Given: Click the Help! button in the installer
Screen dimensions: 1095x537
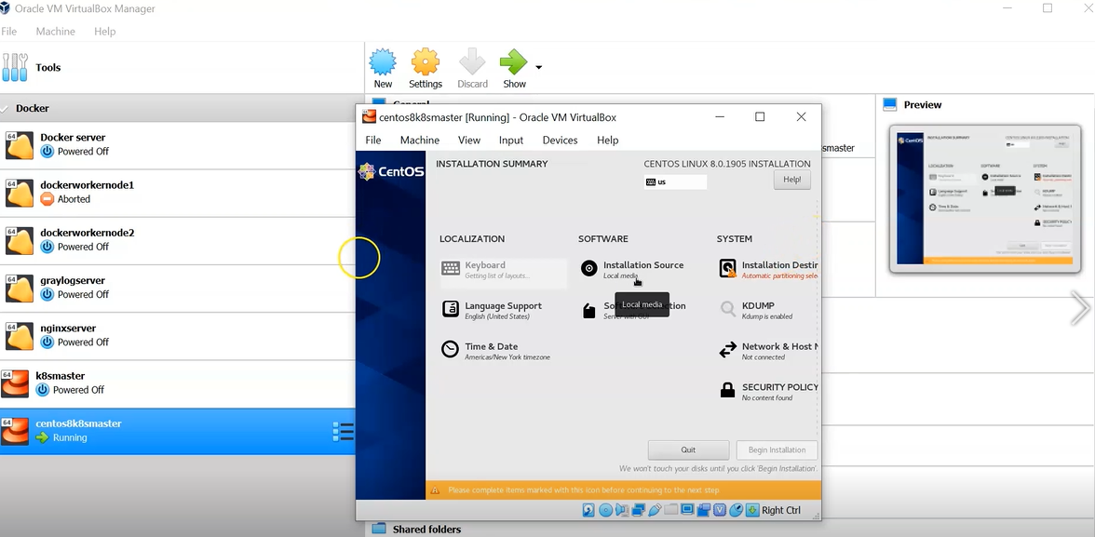Looking at the screenshot, I should click(791, 180).
